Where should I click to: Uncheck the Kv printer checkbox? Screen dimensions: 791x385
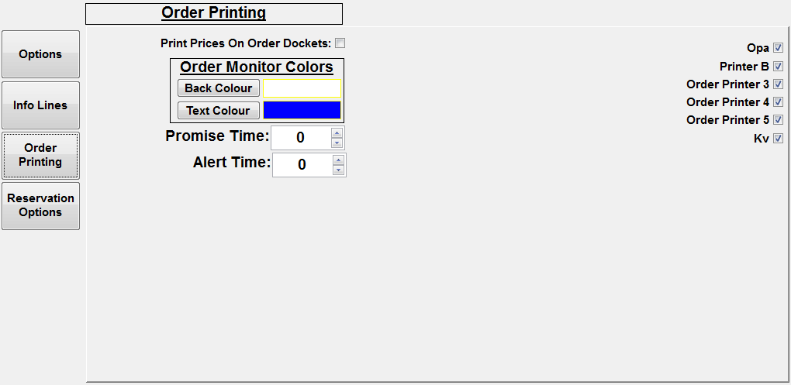pyautogui.click(x=779, y=139)
